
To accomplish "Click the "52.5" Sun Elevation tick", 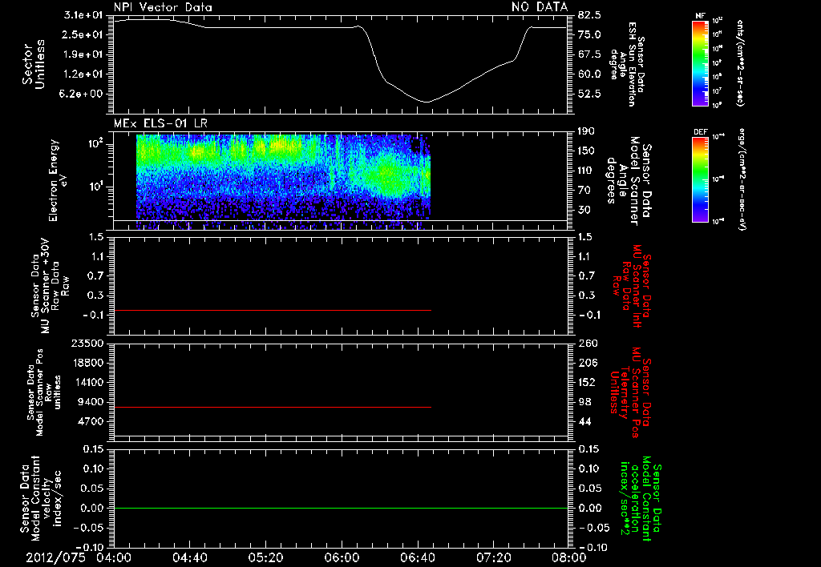I will pos(589,94).
